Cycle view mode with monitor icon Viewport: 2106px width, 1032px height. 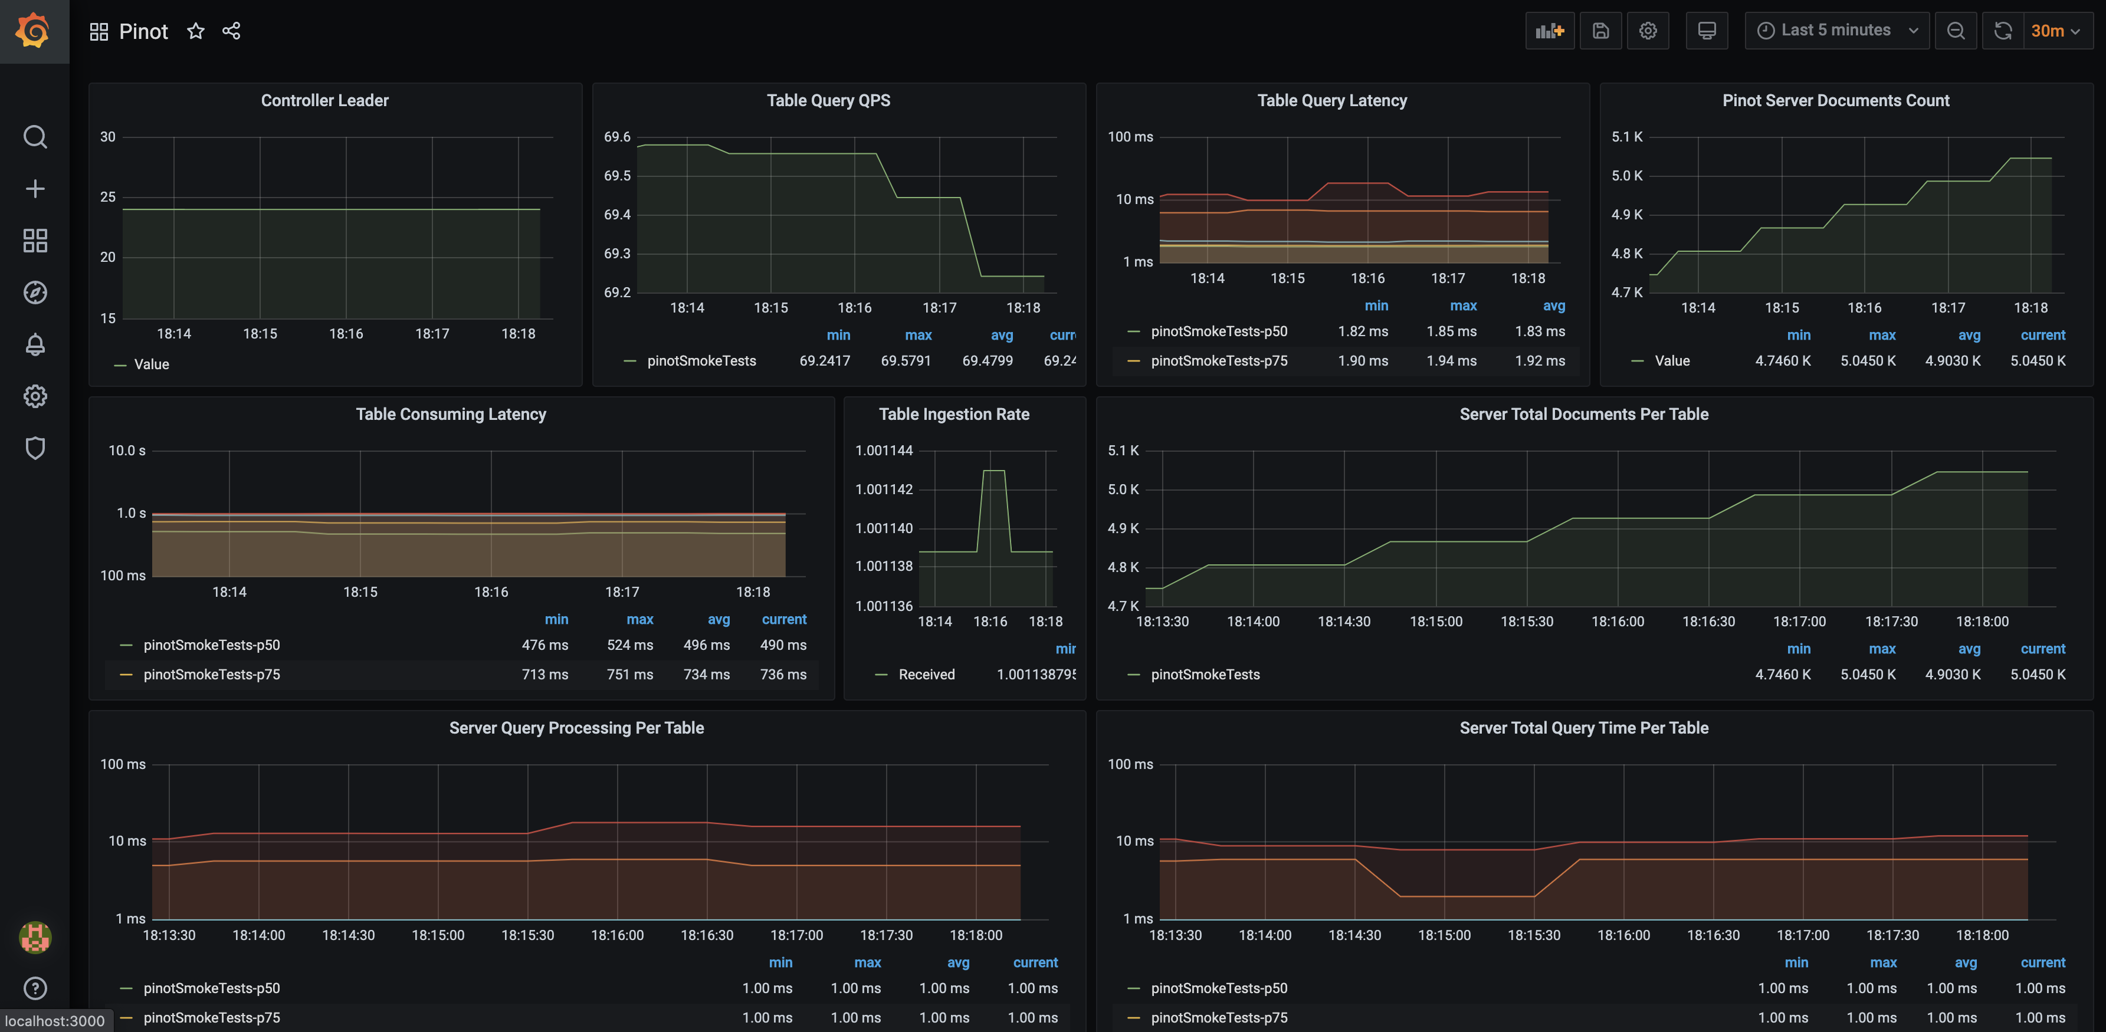click(1706, 31)
